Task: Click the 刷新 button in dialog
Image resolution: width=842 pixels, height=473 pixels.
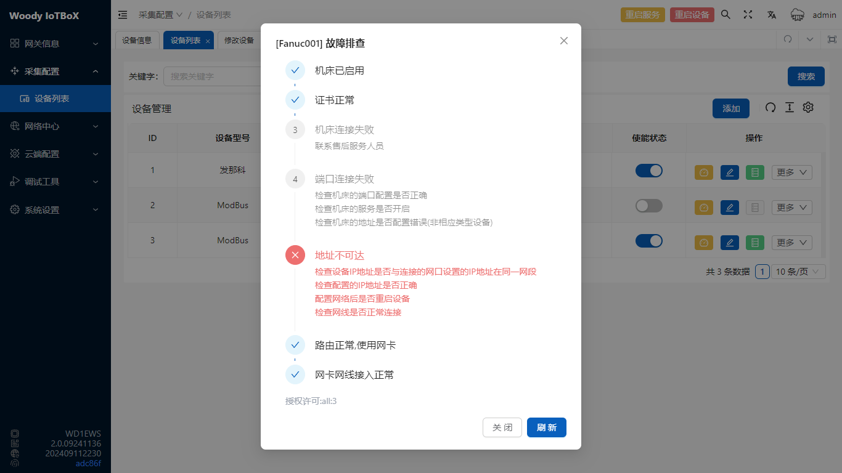Action: pos(546,427)
